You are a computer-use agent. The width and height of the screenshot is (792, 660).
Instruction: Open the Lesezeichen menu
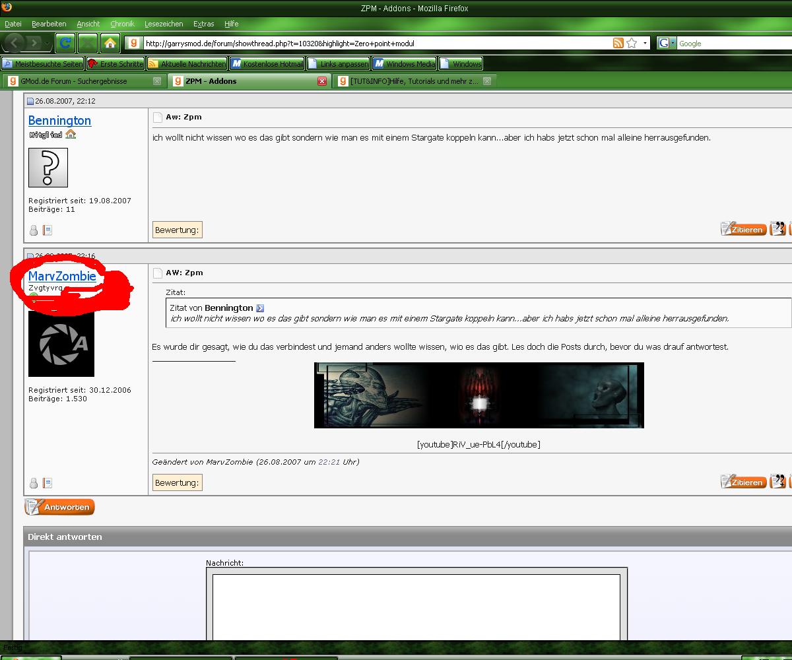(x=164, y=24)
